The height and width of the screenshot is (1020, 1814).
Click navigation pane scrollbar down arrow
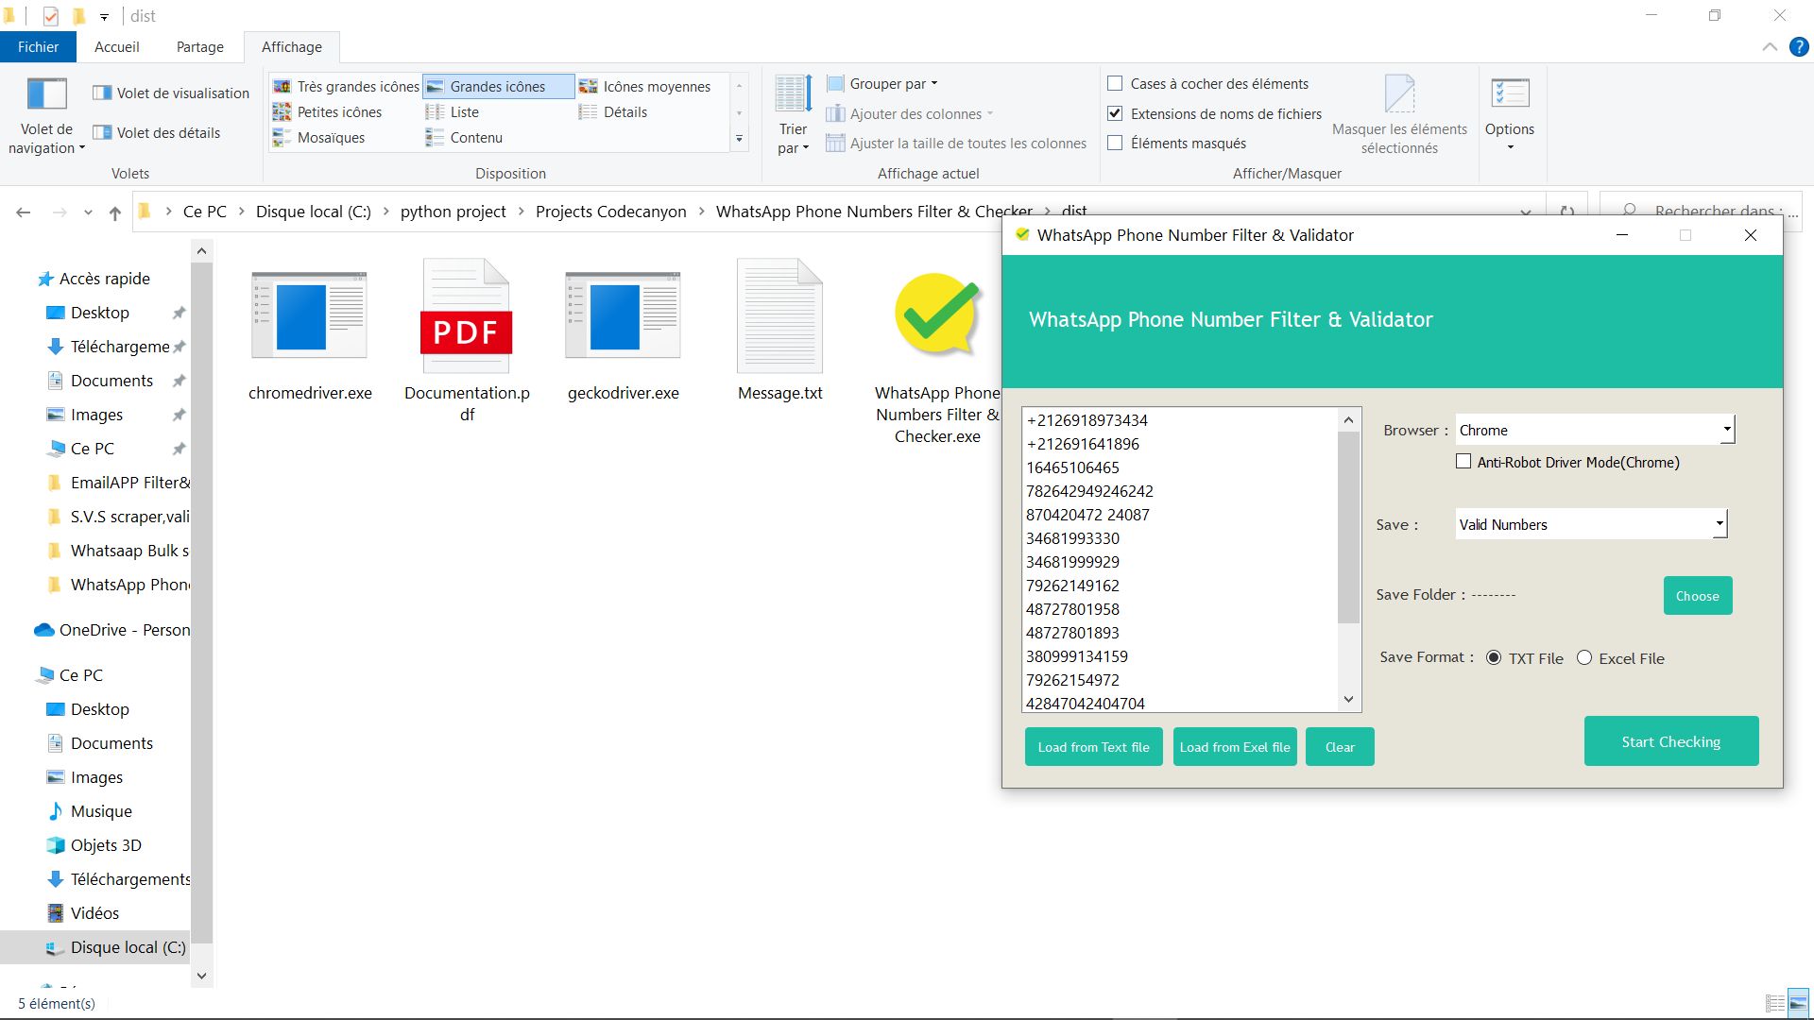pyautogui.click(x=201, y=976)
